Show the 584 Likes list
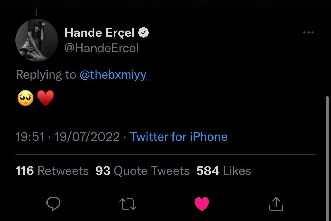 tap(224, 171)
